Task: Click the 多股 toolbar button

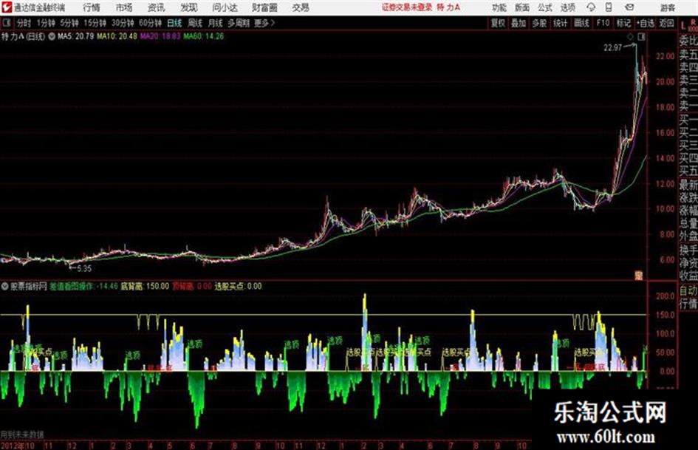Action: click(x=539, y=23)
